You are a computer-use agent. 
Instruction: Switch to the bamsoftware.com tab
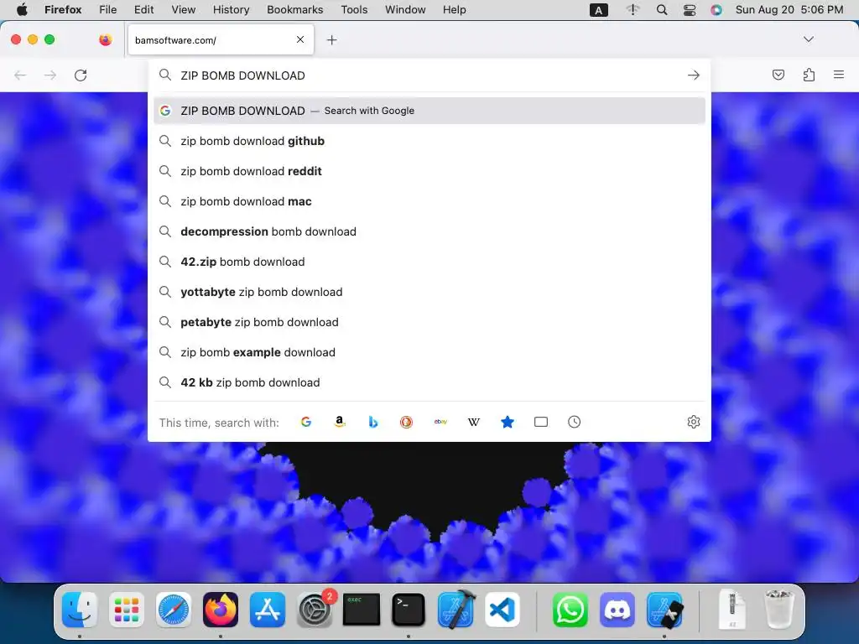point(221,39)
